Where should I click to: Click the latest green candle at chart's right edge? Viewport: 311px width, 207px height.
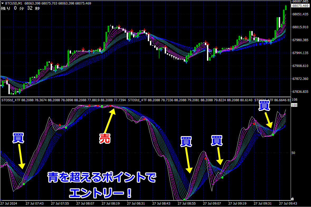286,8
